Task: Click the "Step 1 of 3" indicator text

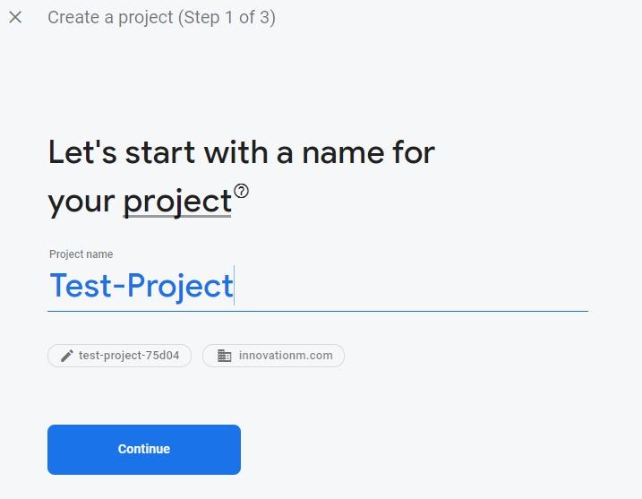Action: (x=227, y=18)
